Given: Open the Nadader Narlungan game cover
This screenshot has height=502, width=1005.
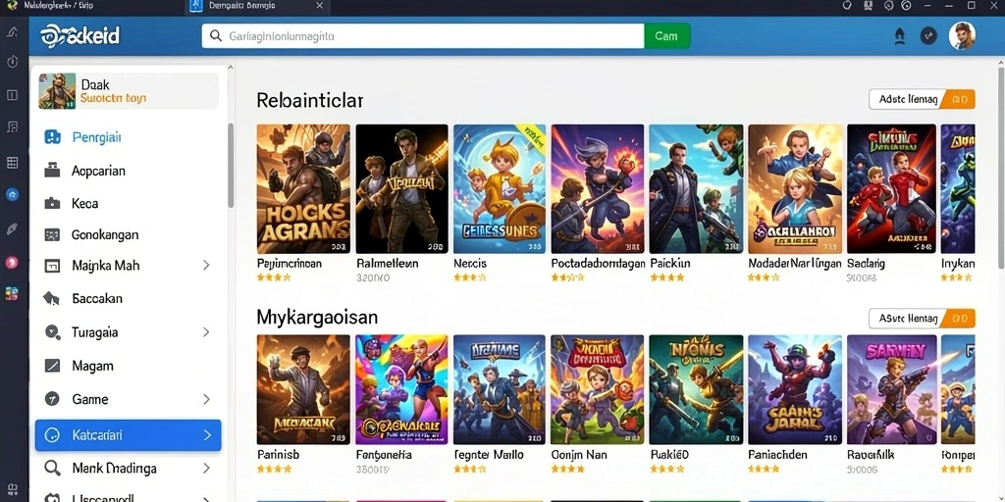Looking at the screenshot, I should [x=795, y=189].
